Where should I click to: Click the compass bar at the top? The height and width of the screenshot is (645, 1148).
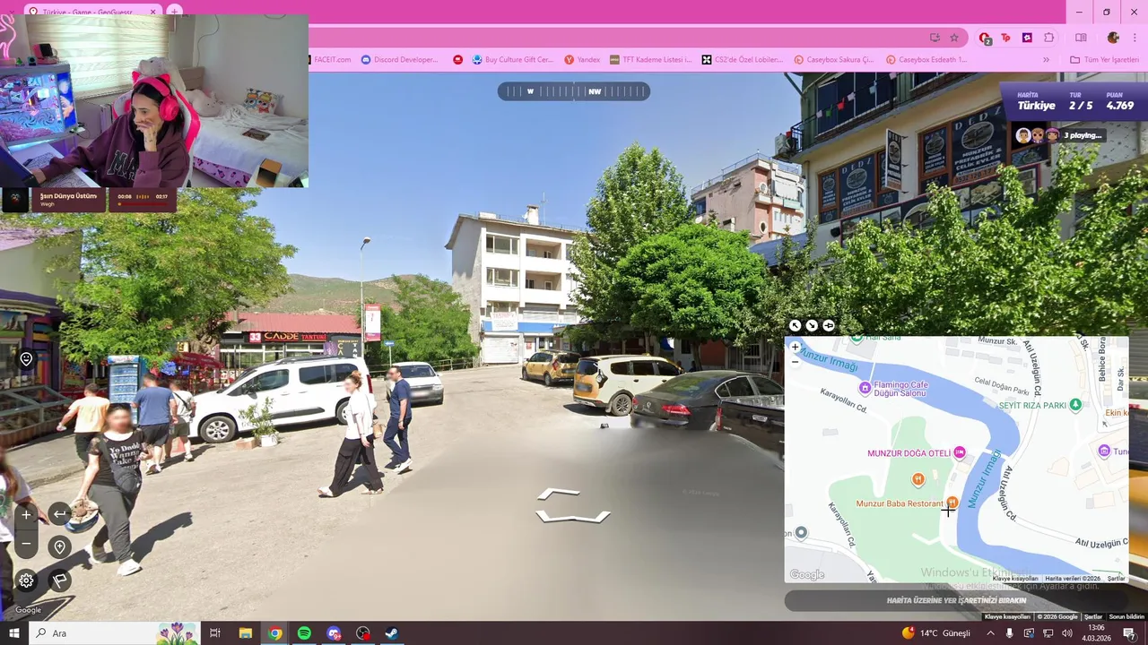pyautogui.click(x=573, y=91)
